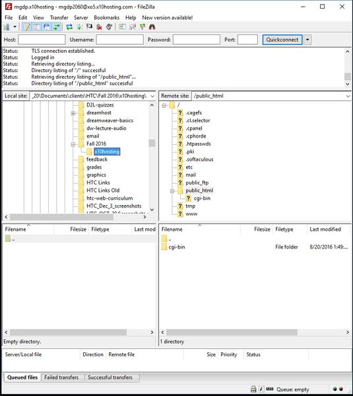The width and height of the screenshot is (353, 396).
Task: Collapse the Fall 2016 folder
Action: (x=73, y=144)
